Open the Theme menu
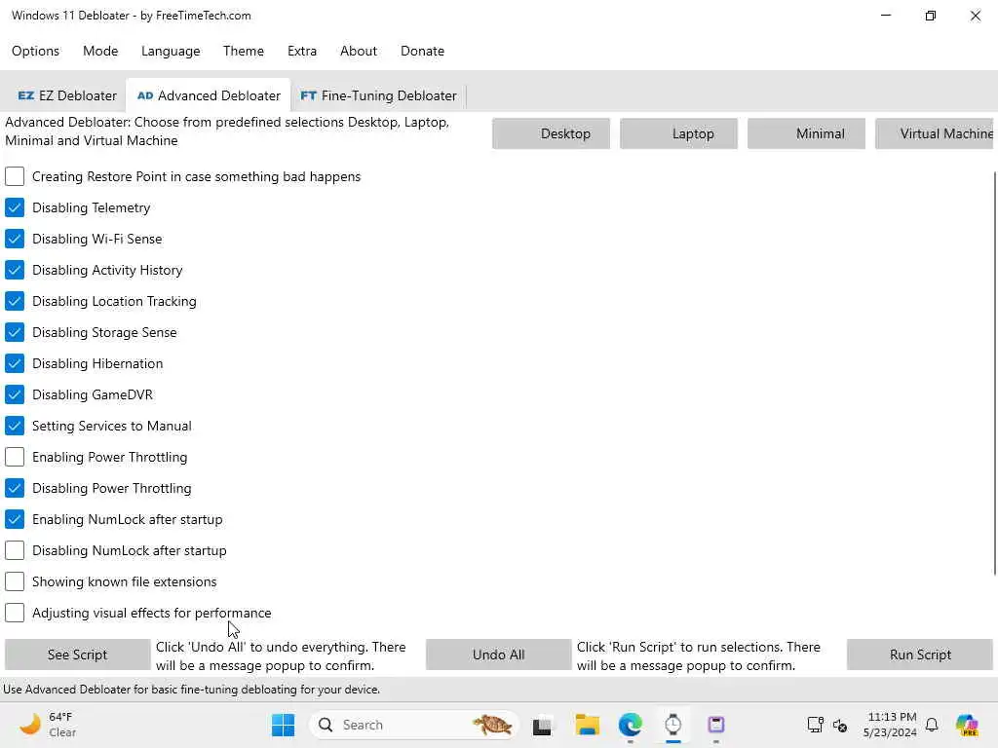This screenshot has height=748, width=998. (243, 51)
